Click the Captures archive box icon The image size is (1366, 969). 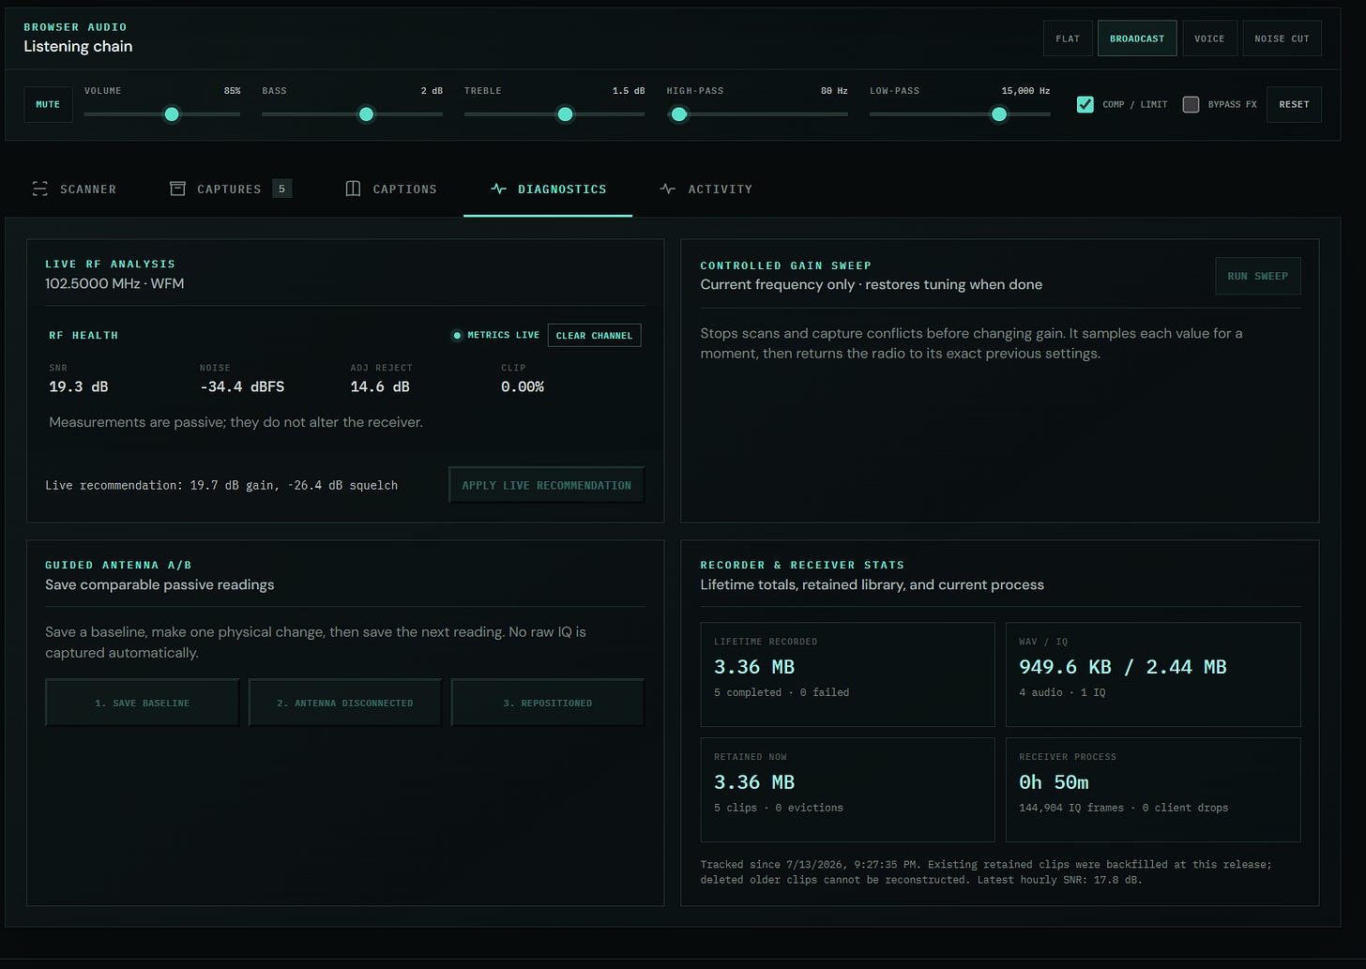coord(177,189)
